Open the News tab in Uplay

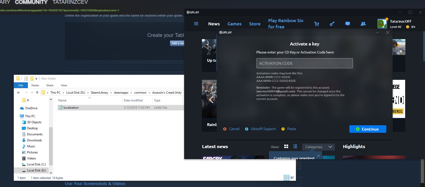tap(214, 24)
